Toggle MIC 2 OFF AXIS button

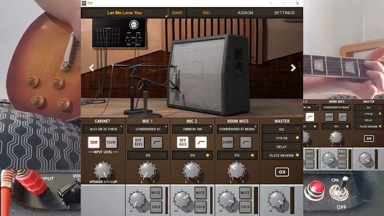[183, 142]
